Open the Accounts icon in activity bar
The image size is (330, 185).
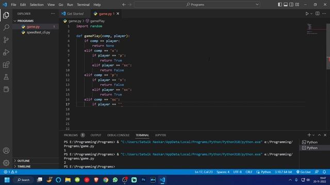tap(6, 151)
